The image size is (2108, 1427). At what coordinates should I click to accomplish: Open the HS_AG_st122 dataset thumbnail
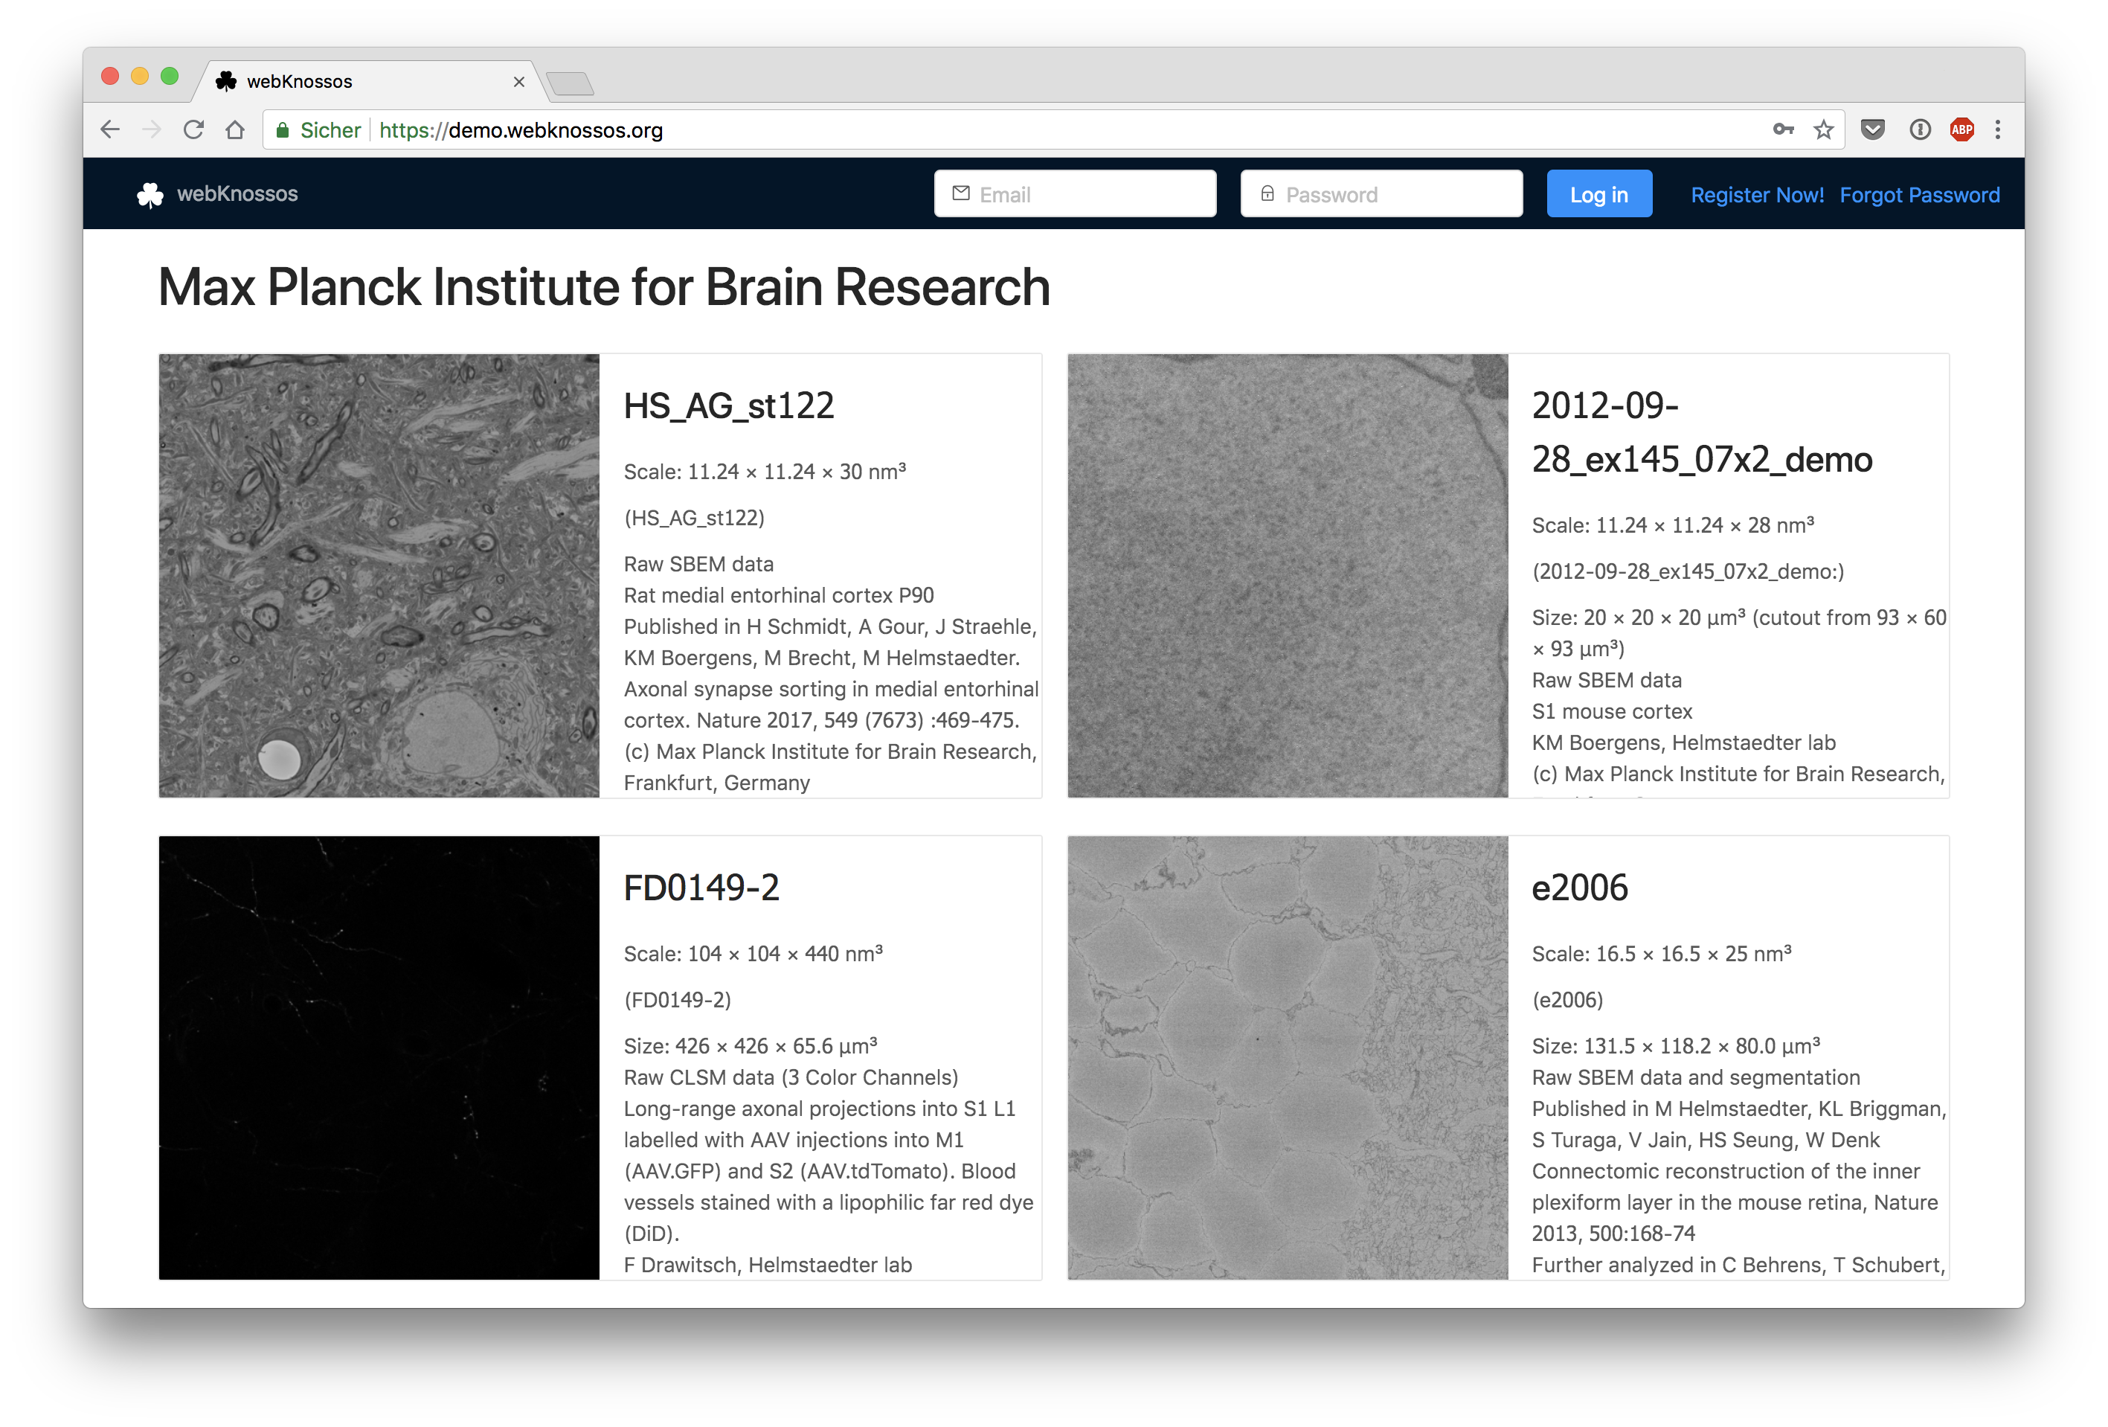click(x=379, y=575)
